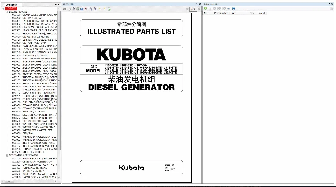Screen dimensions: 336x187
Task: Collapse the GENERATOR / GENERATOR tree group
Action: pyautogui.click(x=7, y=155)
